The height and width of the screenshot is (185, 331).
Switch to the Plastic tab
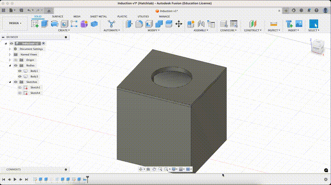[x=122, y=16]
